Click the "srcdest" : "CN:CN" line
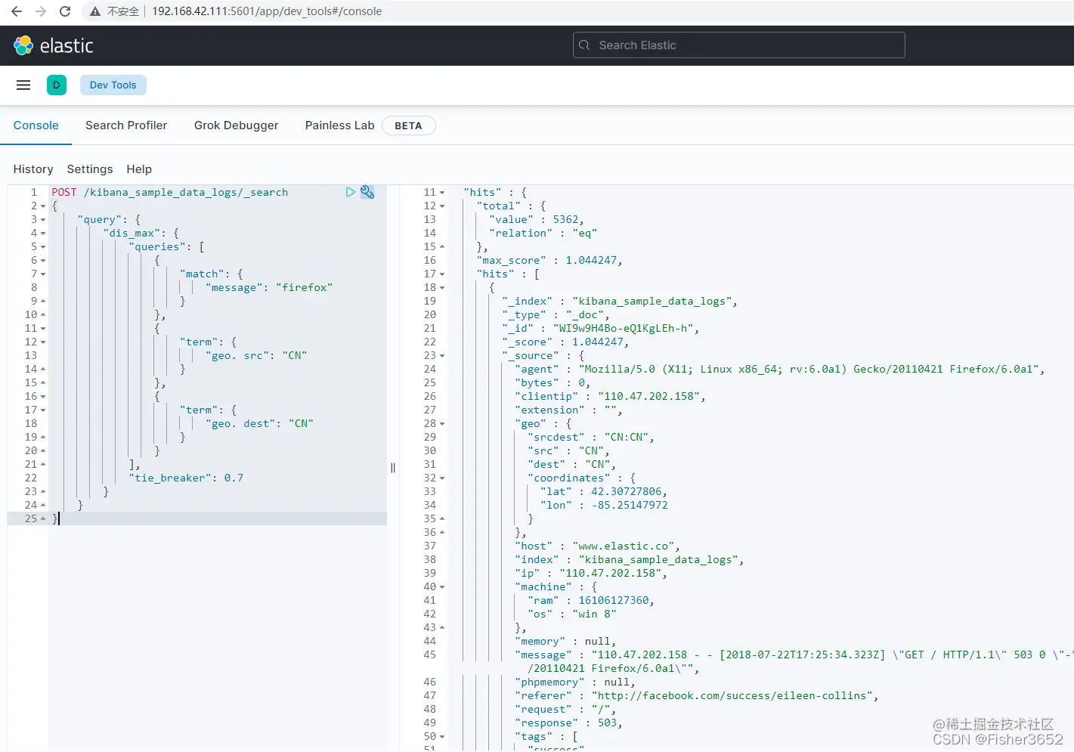This screenshot has width=1074, height=752. click(x=591, y=437)
